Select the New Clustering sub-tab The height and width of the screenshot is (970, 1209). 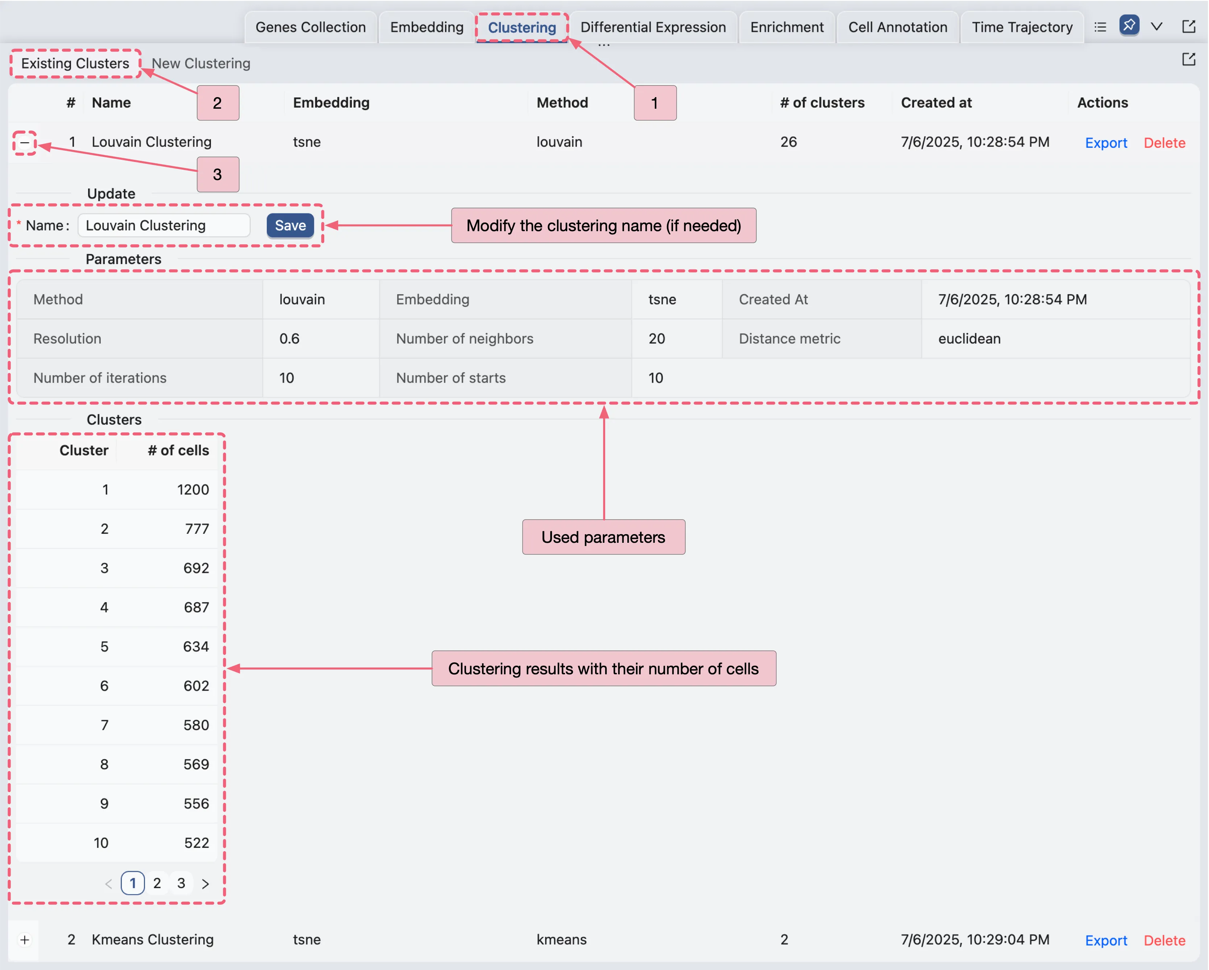pyautogui.click(x=201, y=63)
